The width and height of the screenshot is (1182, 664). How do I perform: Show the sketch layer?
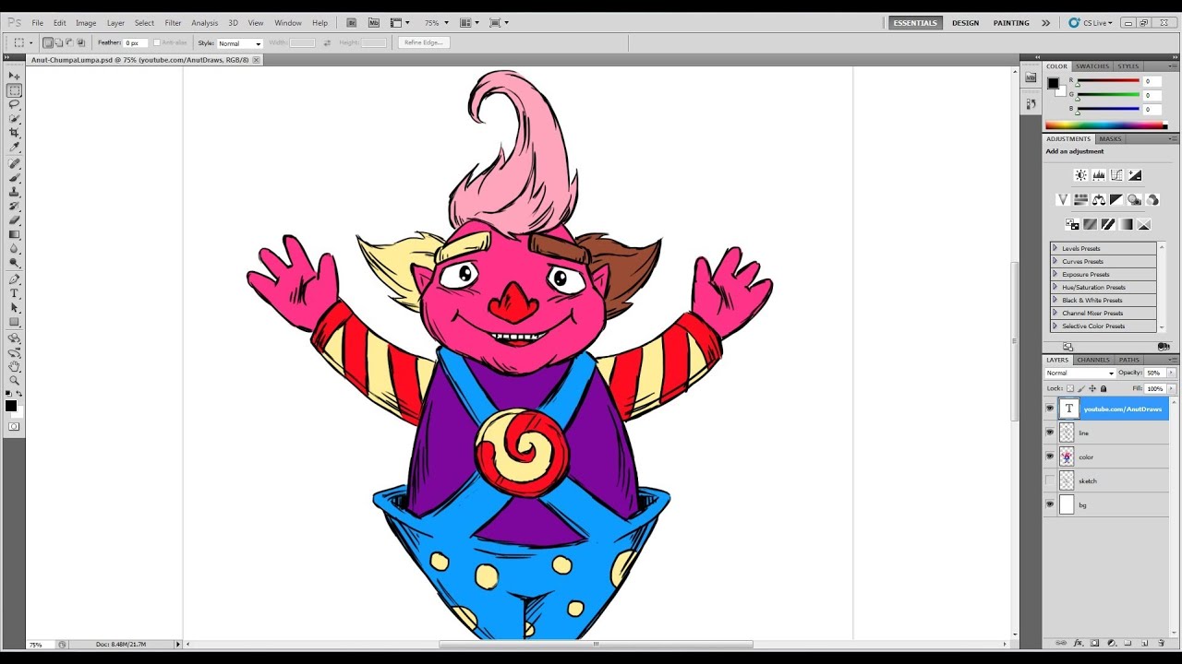pyautogui.click(x=1050, y=480)
